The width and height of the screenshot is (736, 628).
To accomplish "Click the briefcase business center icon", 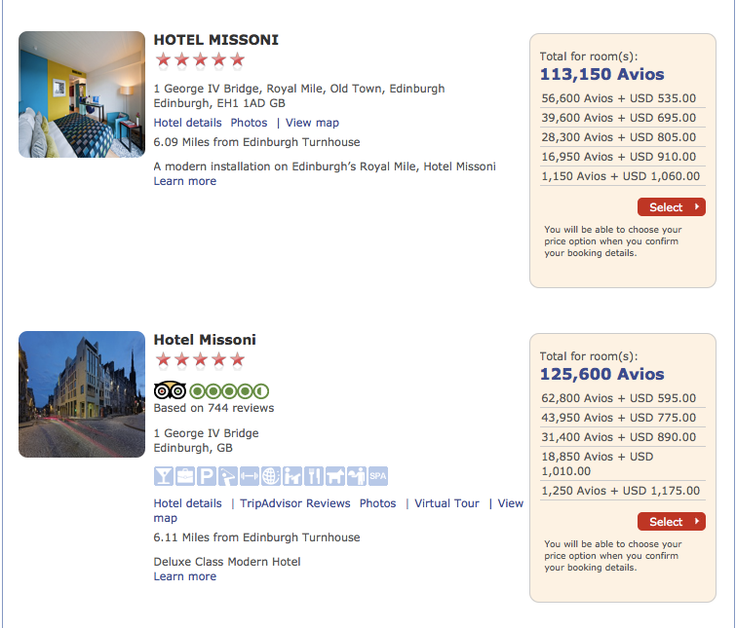I will click(x=185, y=476).
